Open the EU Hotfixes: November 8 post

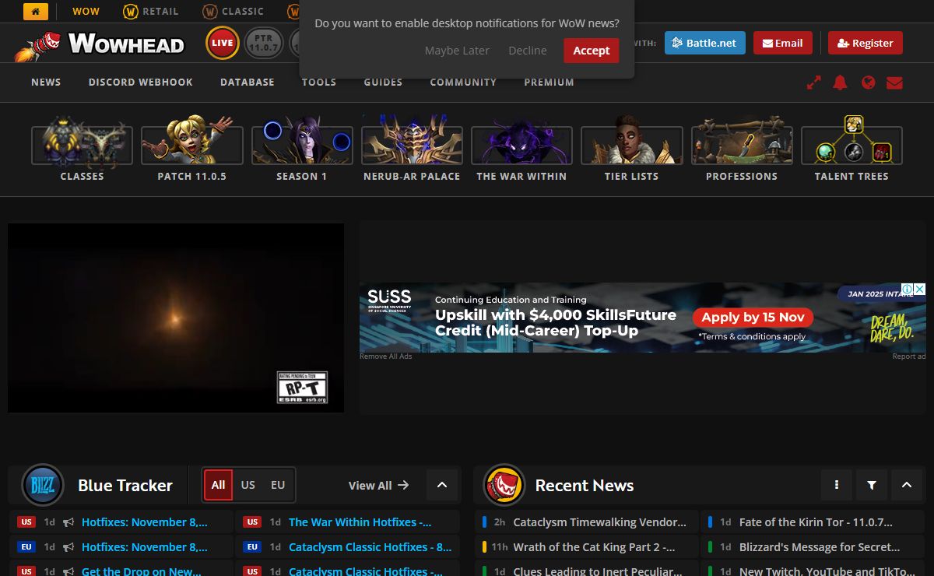coord(145,547)
